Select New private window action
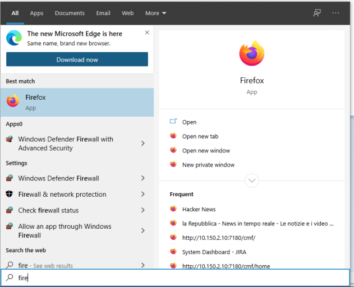The image size is (354, 287). tap(208, 165)
